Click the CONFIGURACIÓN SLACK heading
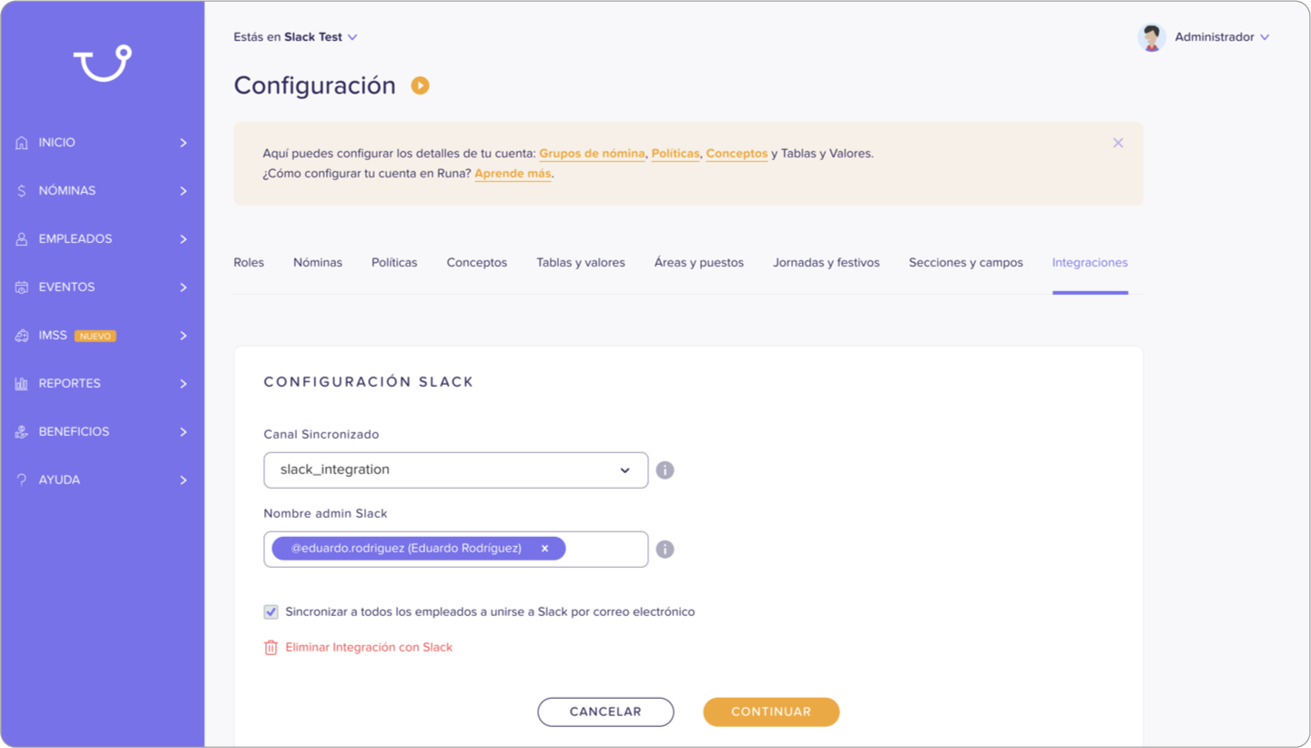The image size is (1311, 748). [x=369, y=382]
